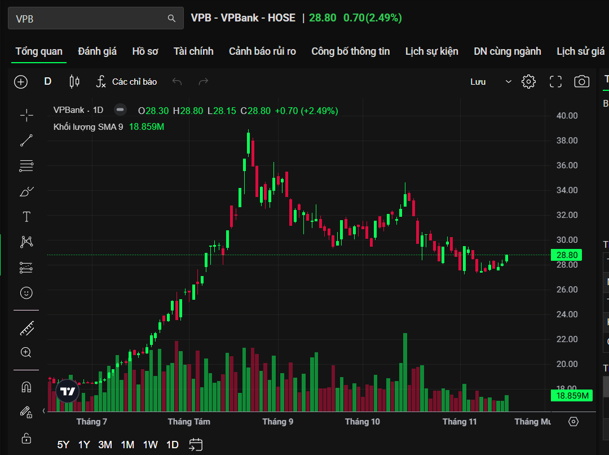Open the D timeframe interval selector
609x455 pixels.
(x=48, y=82)
